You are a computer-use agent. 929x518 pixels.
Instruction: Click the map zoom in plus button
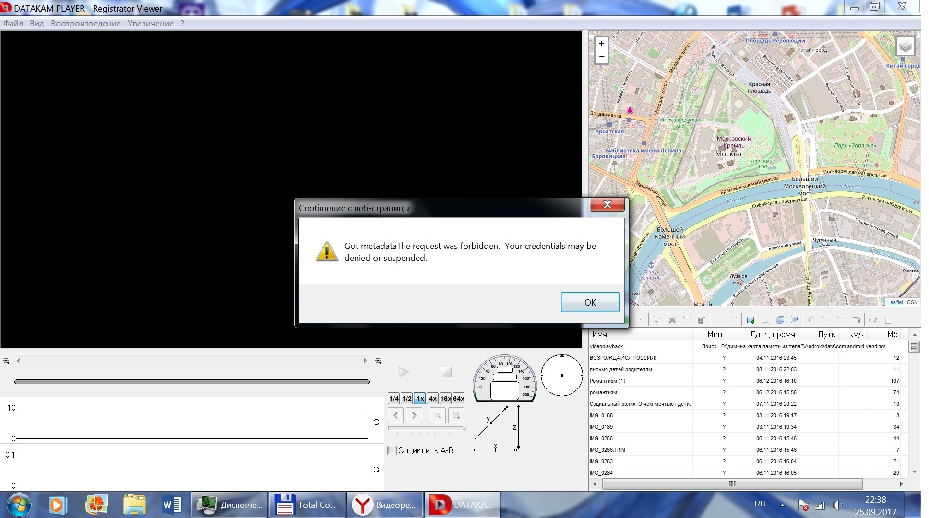click(x=601, y=44)
